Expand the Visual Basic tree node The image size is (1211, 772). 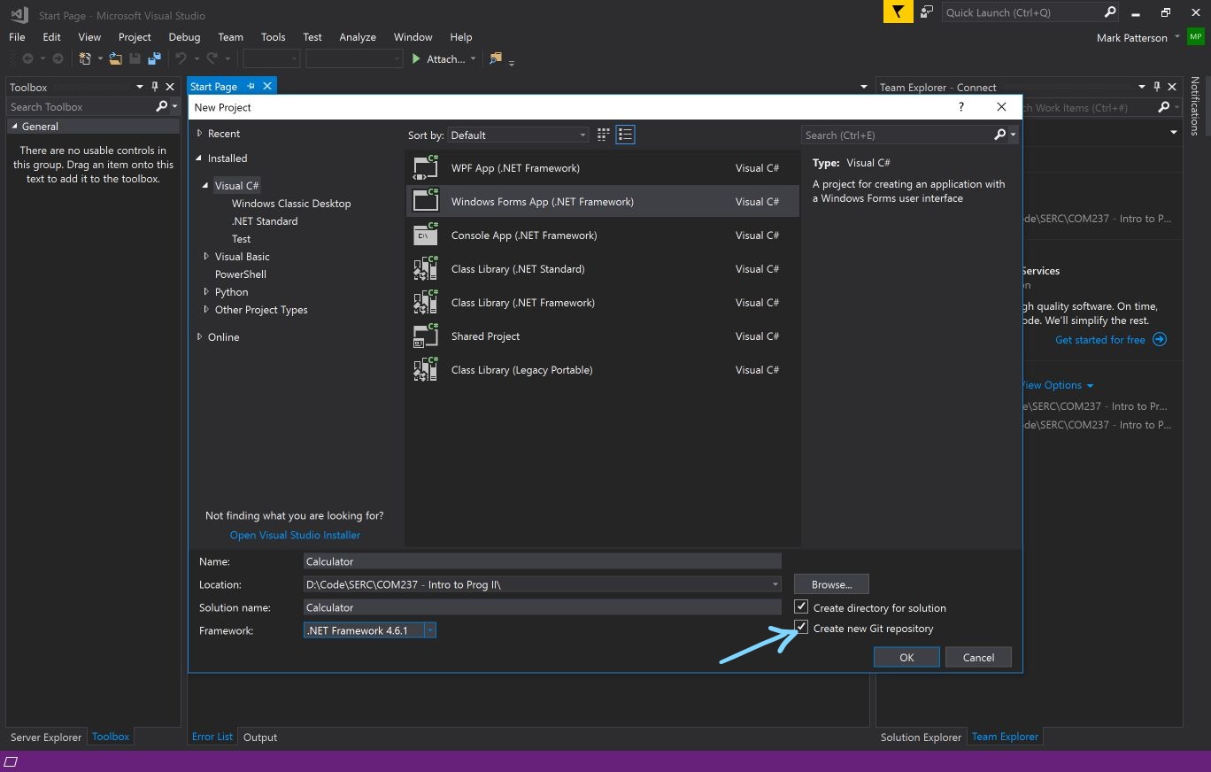click(x=206, y=256)
